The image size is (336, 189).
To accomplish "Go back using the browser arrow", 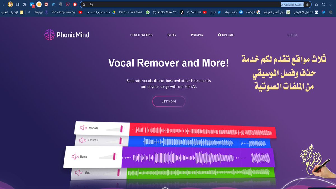I will (331, 4).
